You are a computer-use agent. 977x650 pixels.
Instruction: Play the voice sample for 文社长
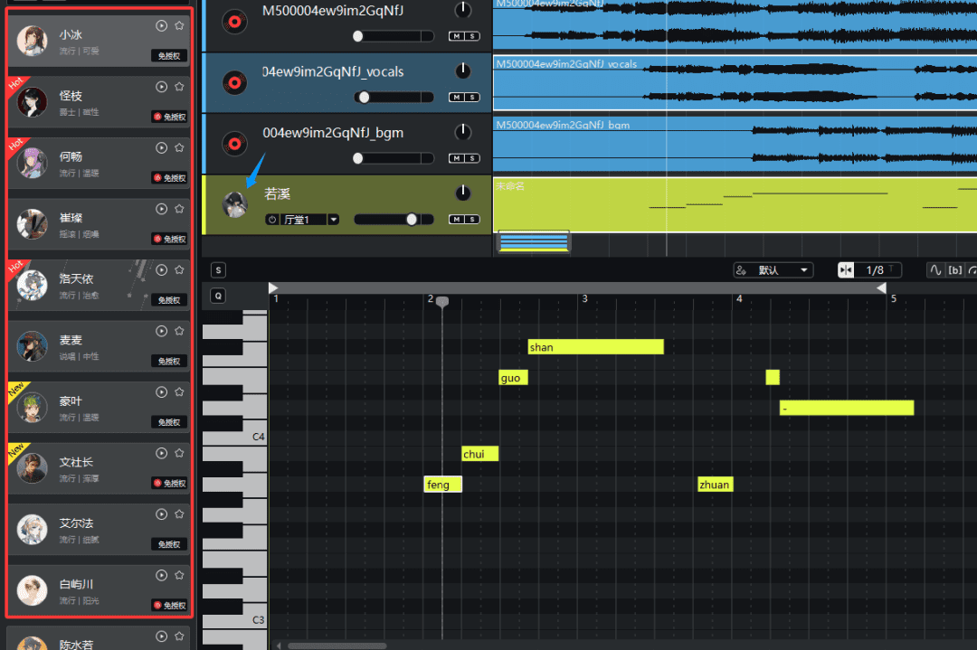tap(161, 453)
